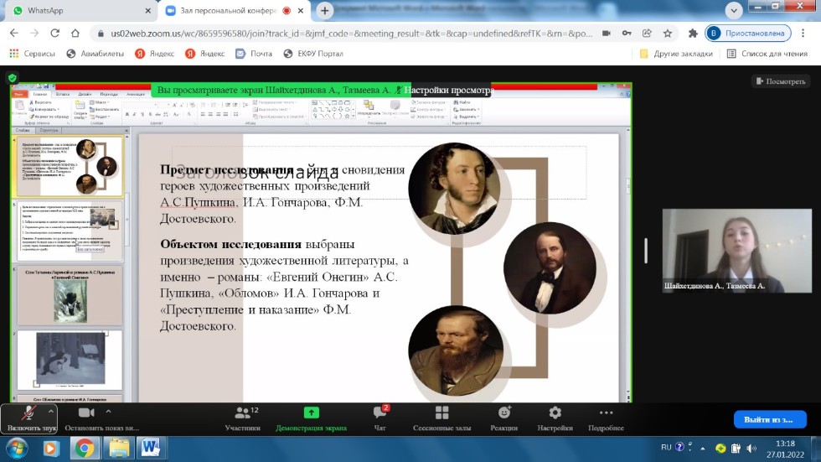
Task: Click the green shield encryption icon
Action: pyautogui.click(x=13, y=78)
